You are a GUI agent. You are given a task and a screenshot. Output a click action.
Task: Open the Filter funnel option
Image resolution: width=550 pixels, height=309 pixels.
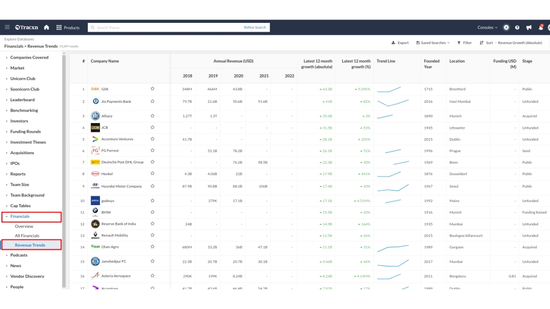(464, 43)
